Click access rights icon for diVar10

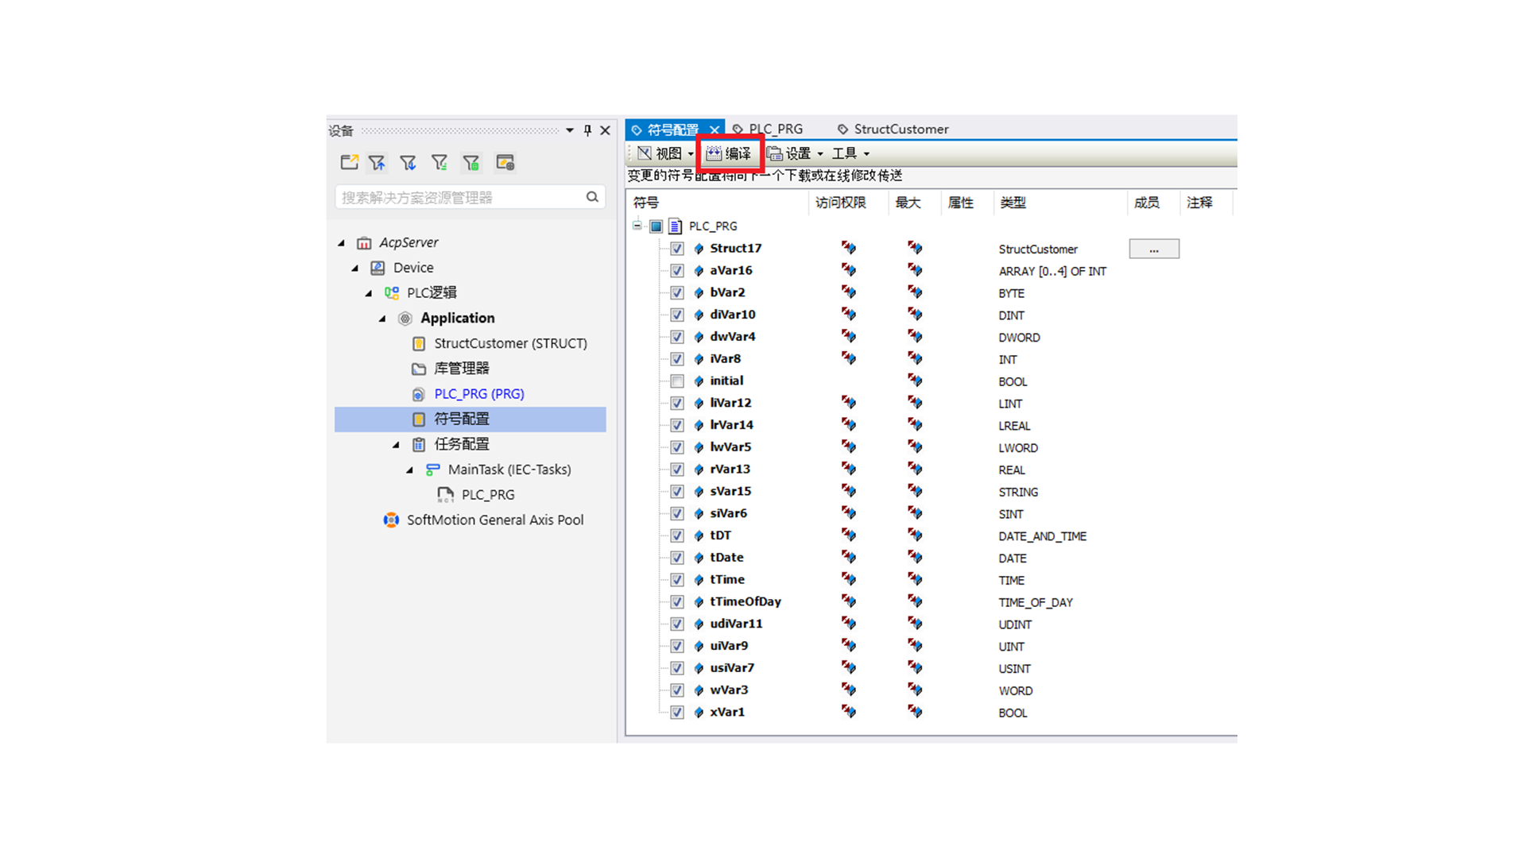[849, 315]
